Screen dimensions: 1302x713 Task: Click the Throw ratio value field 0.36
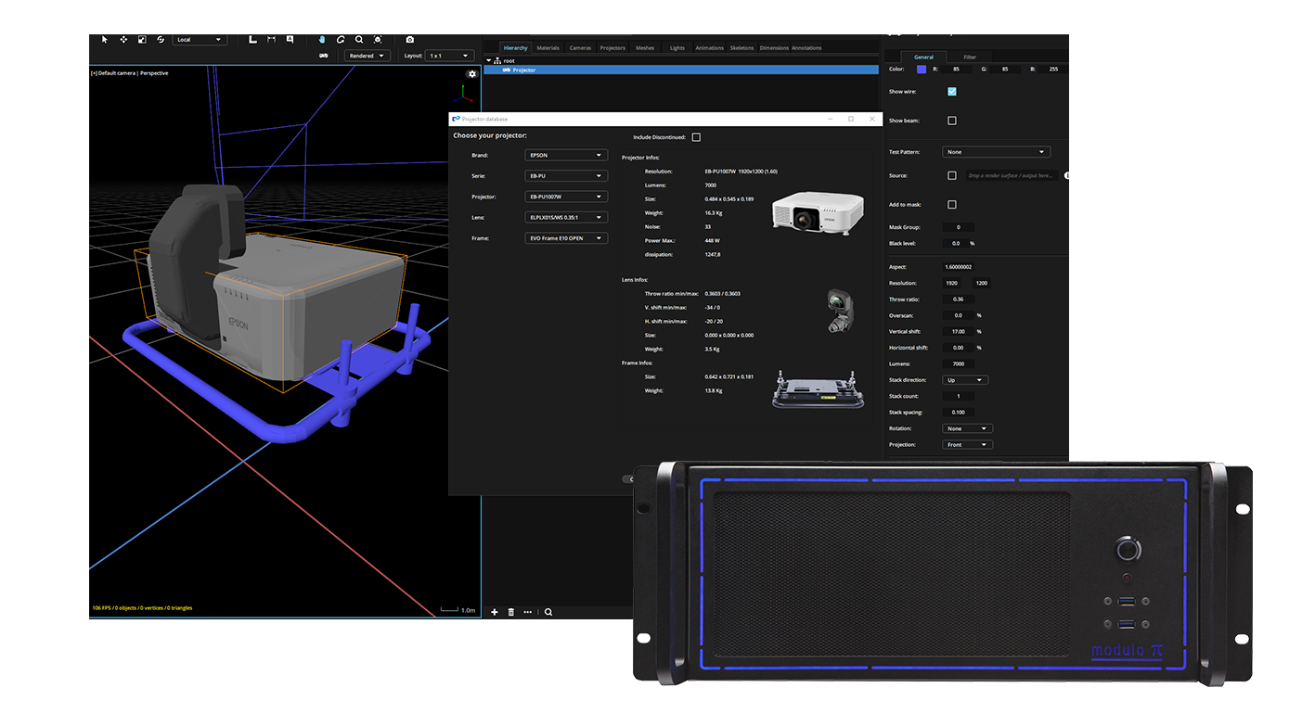tap(958, 299)
